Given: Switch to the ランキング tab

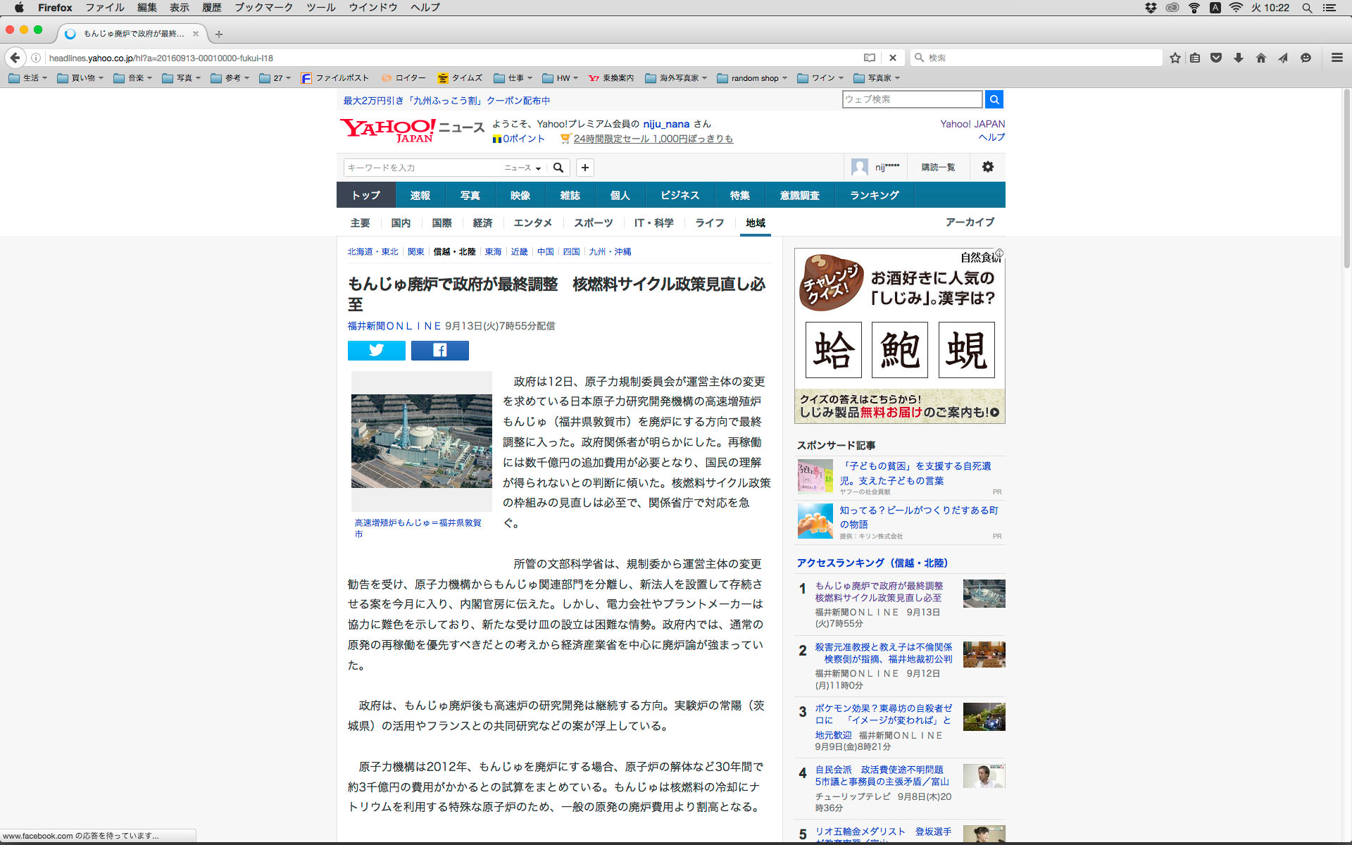Looking at the screenshot, I should (x=874, y=195).
